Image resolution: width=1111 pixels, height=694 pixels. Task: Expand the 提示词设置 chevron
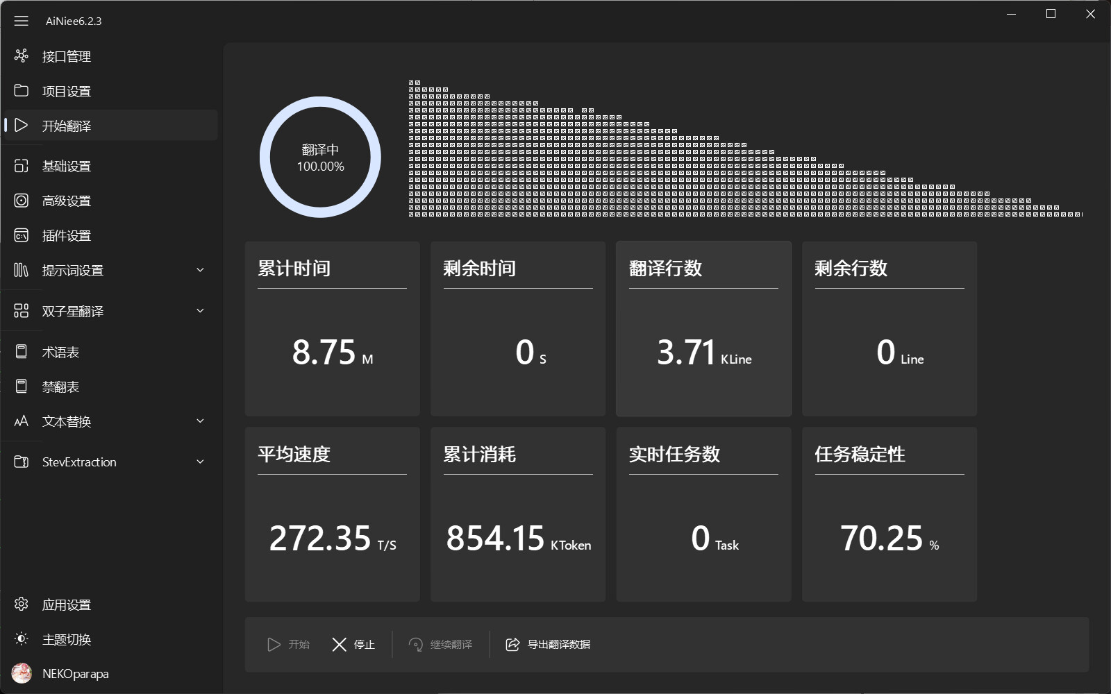point(200,270)
